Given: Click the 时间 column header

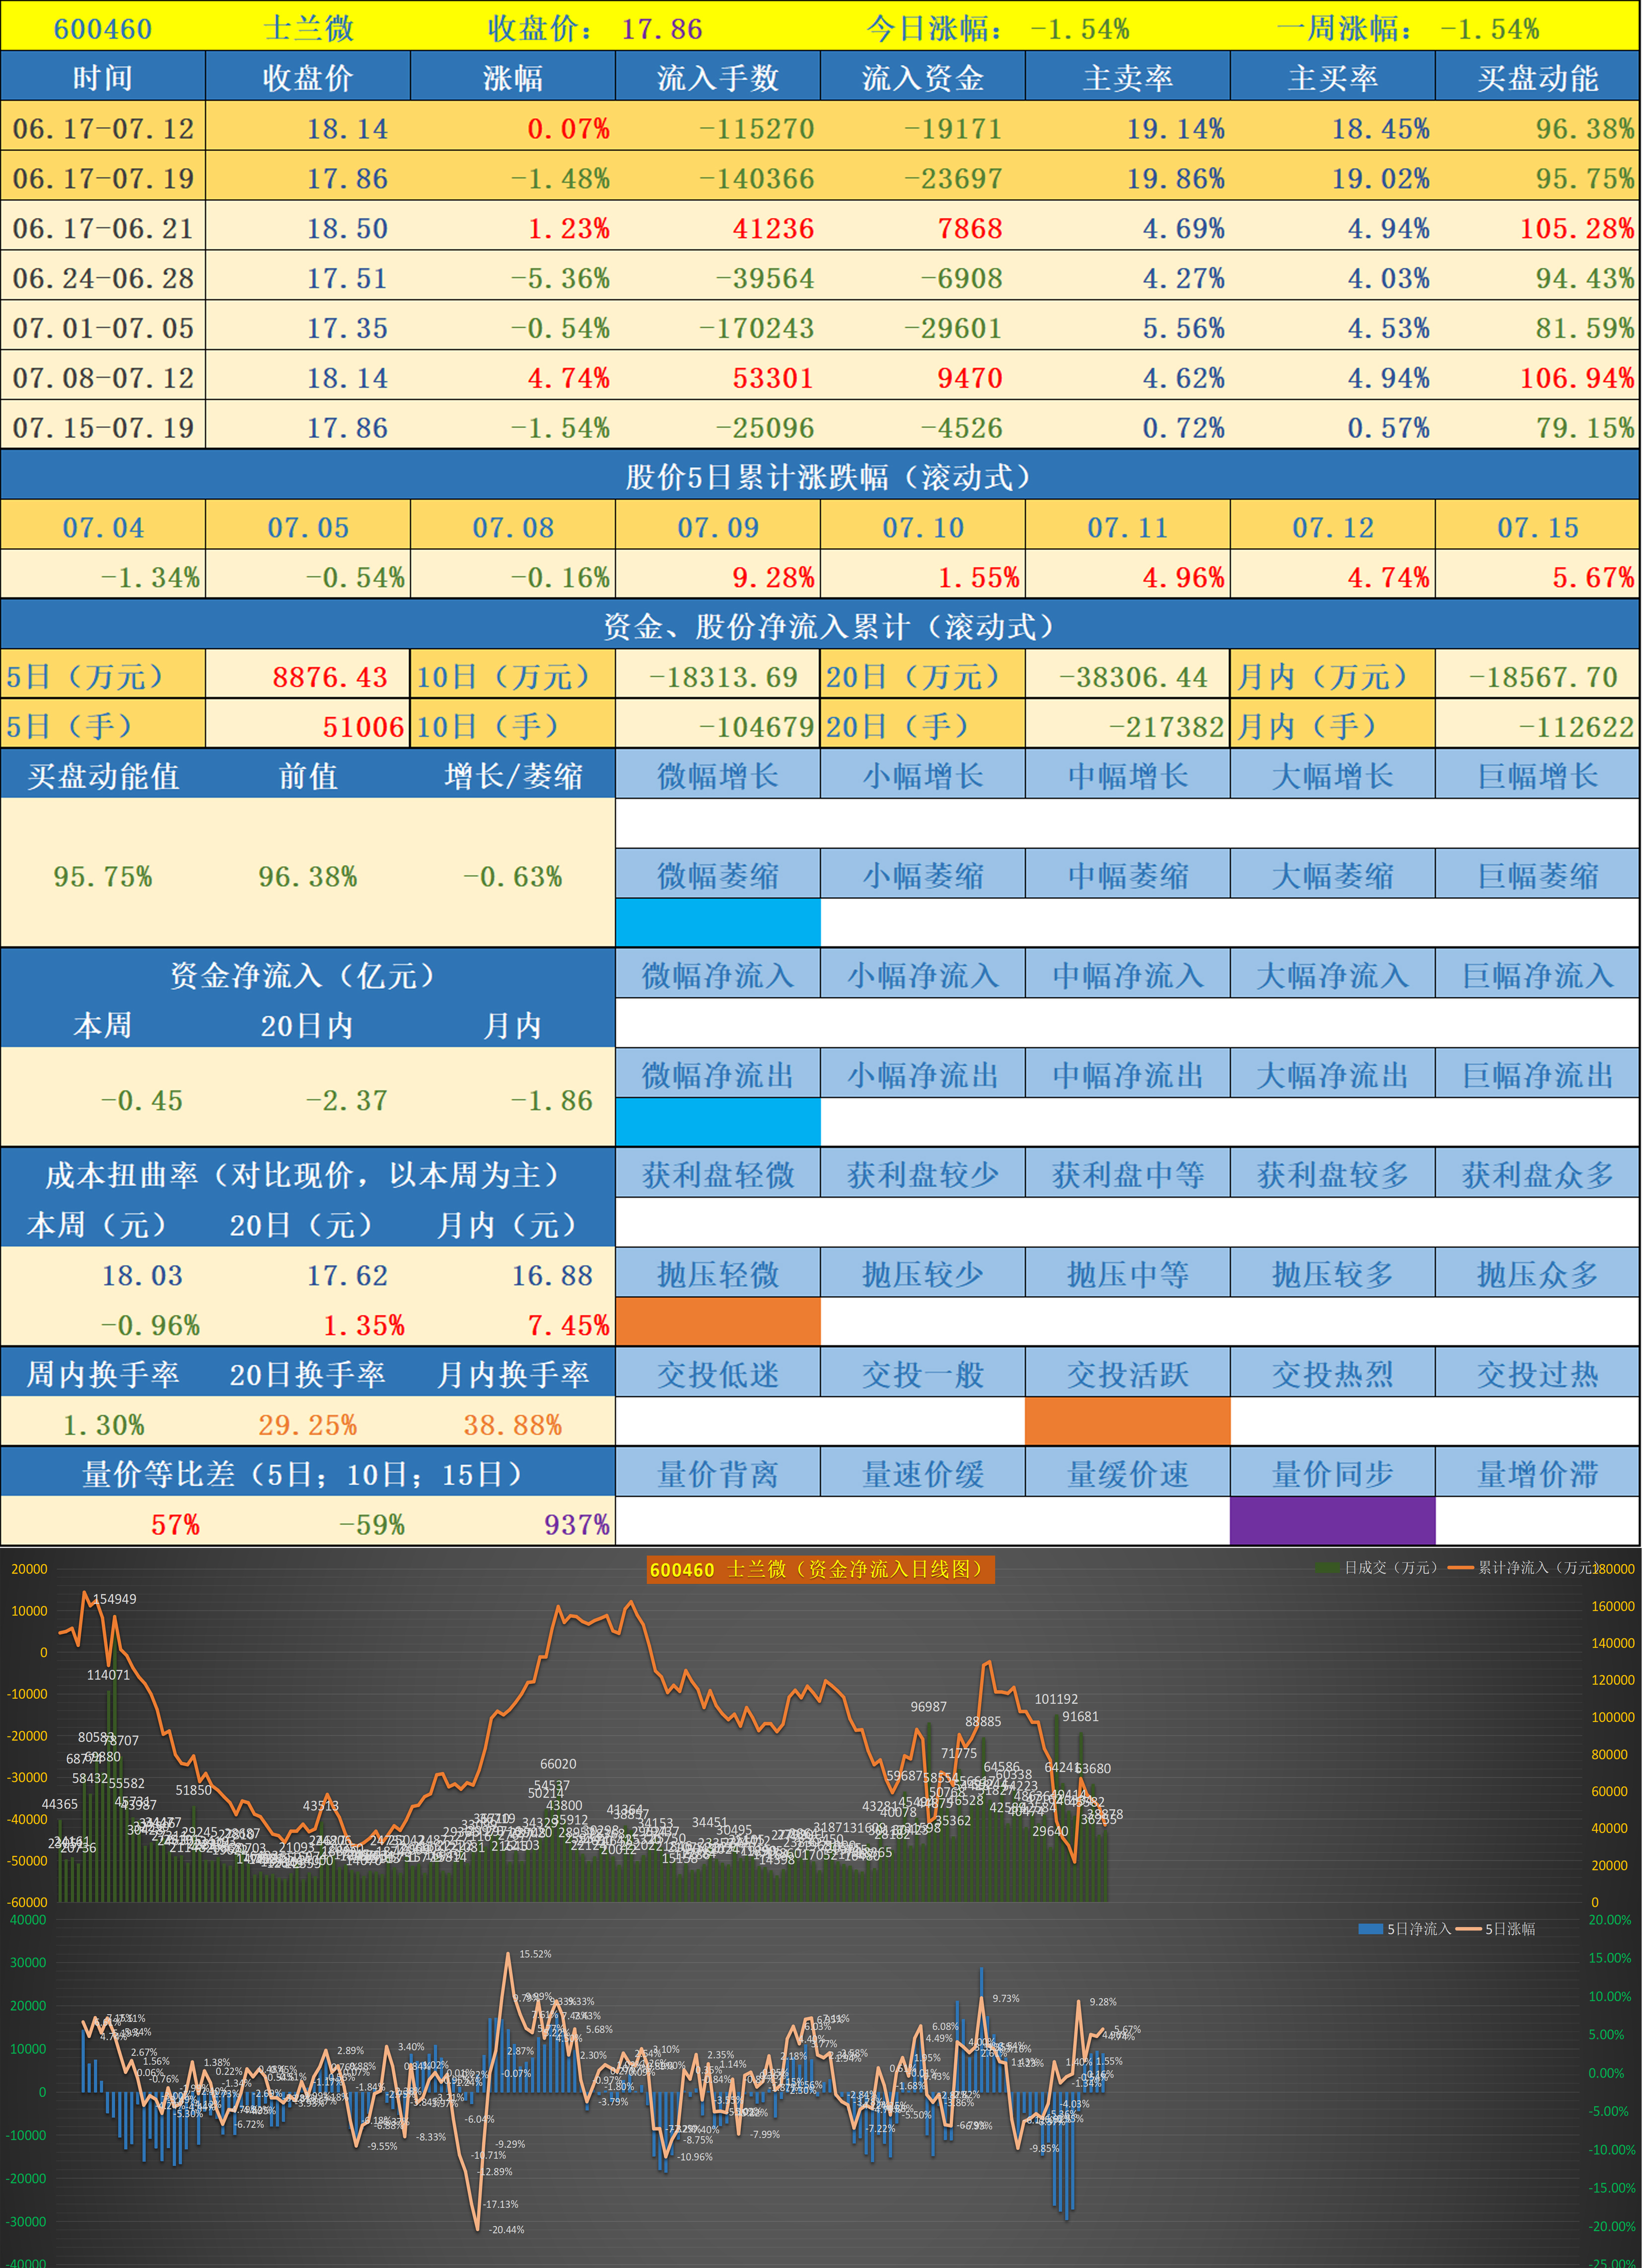Looking at the screenshot, I should [103, 77].
